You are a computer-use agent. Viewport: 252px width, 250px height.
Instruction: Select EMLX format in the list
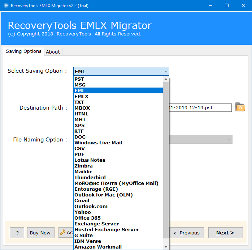point(118,96)
